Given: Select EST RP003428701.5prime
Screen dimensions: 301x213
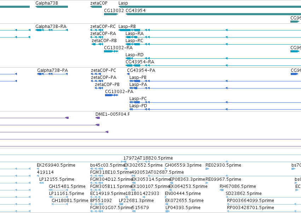Looking at the screenshot, I should coord(250,208).
